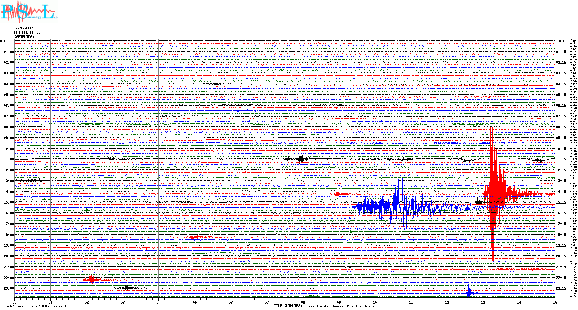Click the right UTC axis label
The width and height of the screenshot is (578, 310).
tap(562, 41)
